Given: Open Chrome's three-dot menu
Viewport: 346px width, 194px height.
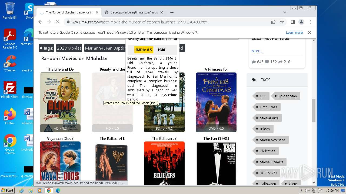Looking at the screenshot, I should pyautogui.click(x=310, y=22).
